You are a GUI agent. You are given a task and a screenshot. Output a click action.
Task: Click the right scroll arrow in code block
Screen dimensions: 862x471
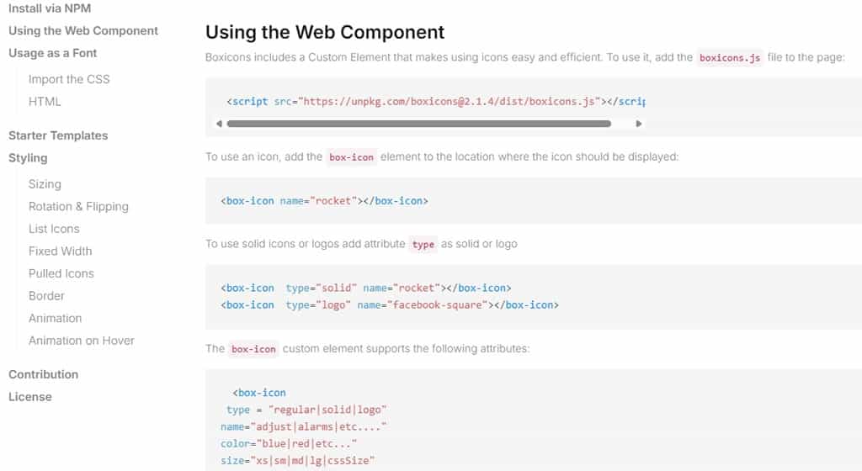pos(638,124)
